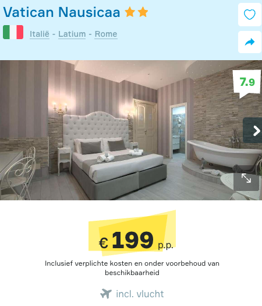This screenshot has height=306, width=262.
Task: Click the word beschikbaarheid below the price
Action: coord(132,273)
